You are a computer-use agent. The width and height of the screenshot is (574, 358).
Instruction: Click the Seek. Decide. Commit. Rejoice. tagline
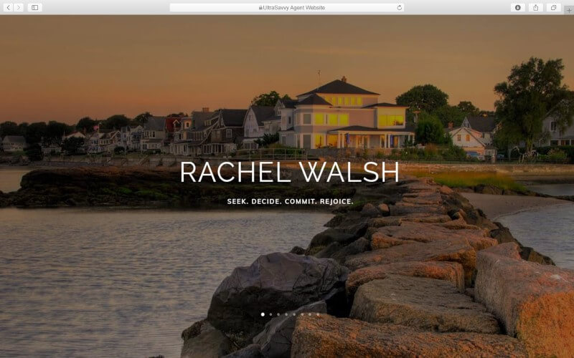pyautogui.click(x=290, y=202)
